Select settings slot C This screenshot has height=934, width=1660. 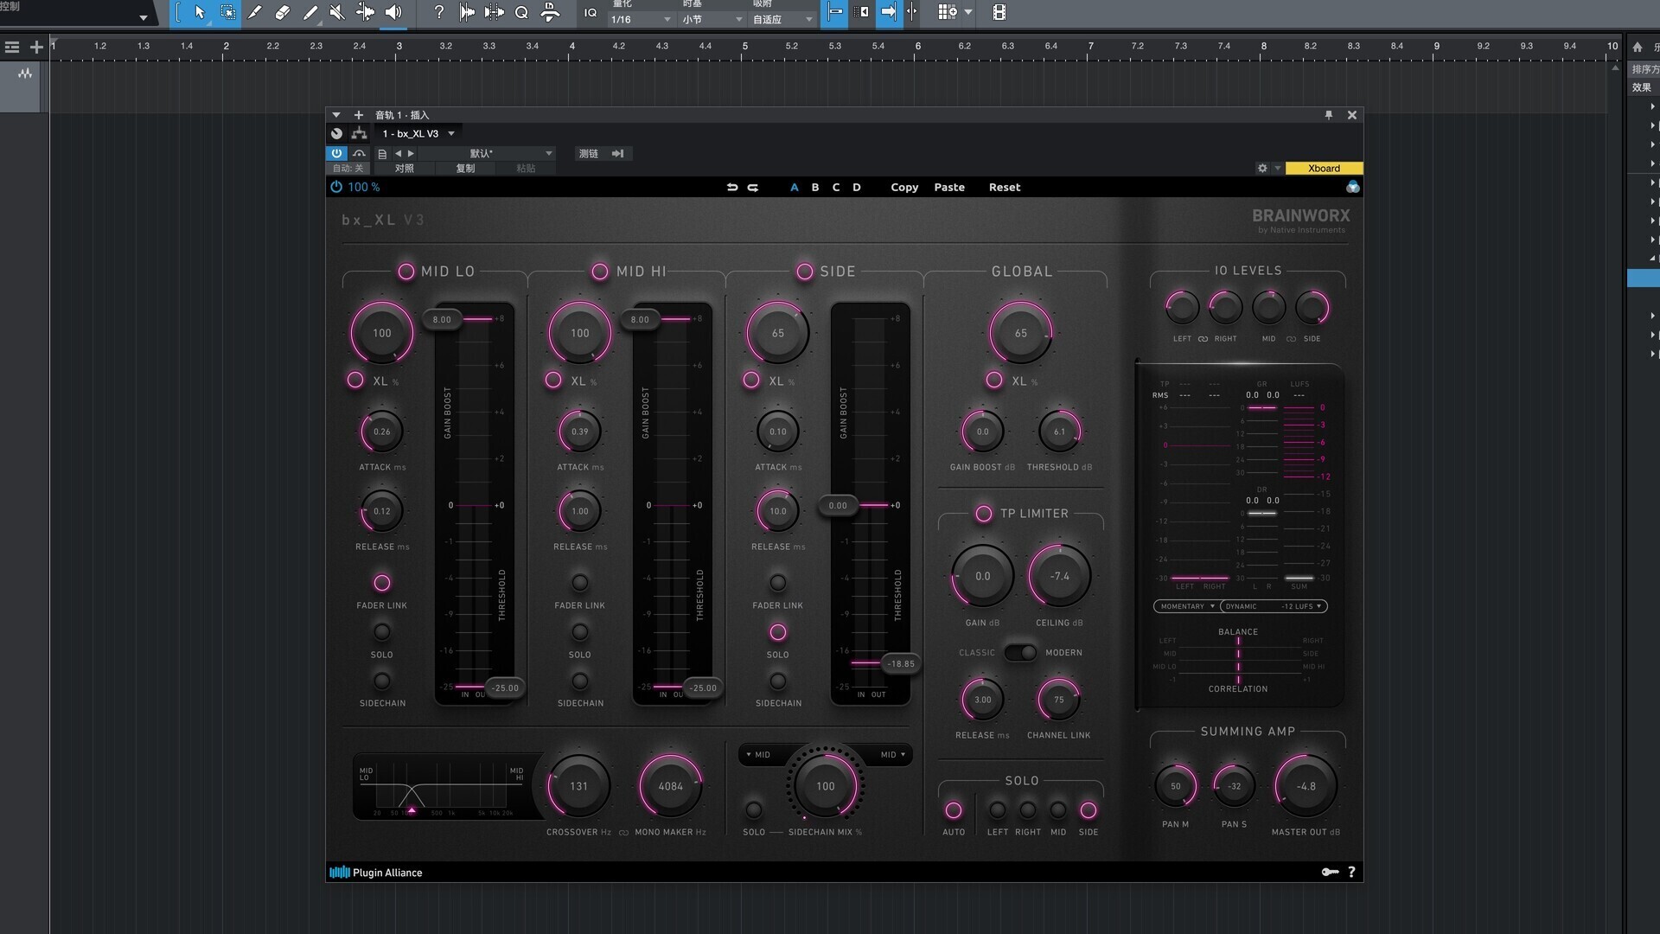coord(836,187)
